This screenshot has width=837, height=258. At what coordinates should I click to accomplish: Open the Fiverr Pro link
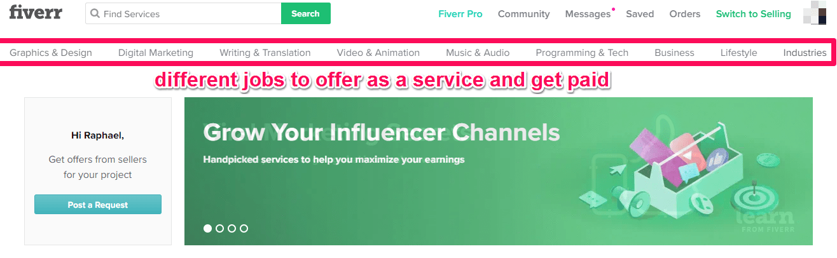click(x=460, y=14)
